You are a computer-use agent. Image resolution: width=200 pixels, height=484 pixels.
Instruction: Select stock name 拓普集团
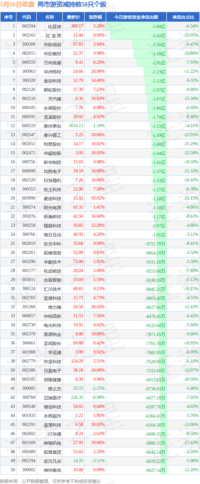pos(52,452)
